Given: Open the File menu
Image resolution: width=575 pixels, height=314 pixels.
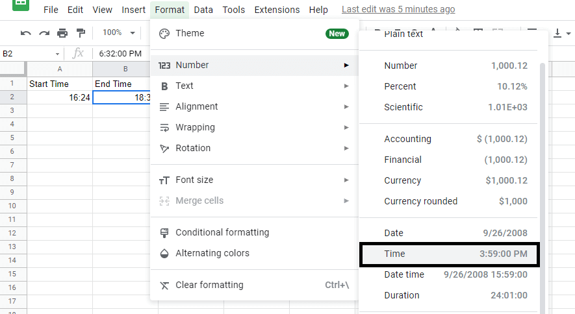Looking at the screenshot, I should click(51, 10).
